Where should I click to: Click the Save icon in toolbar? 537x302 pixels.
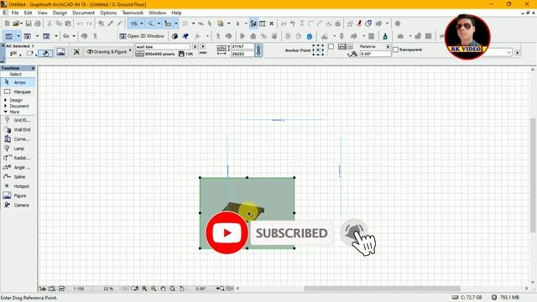(x=29, y=23)
